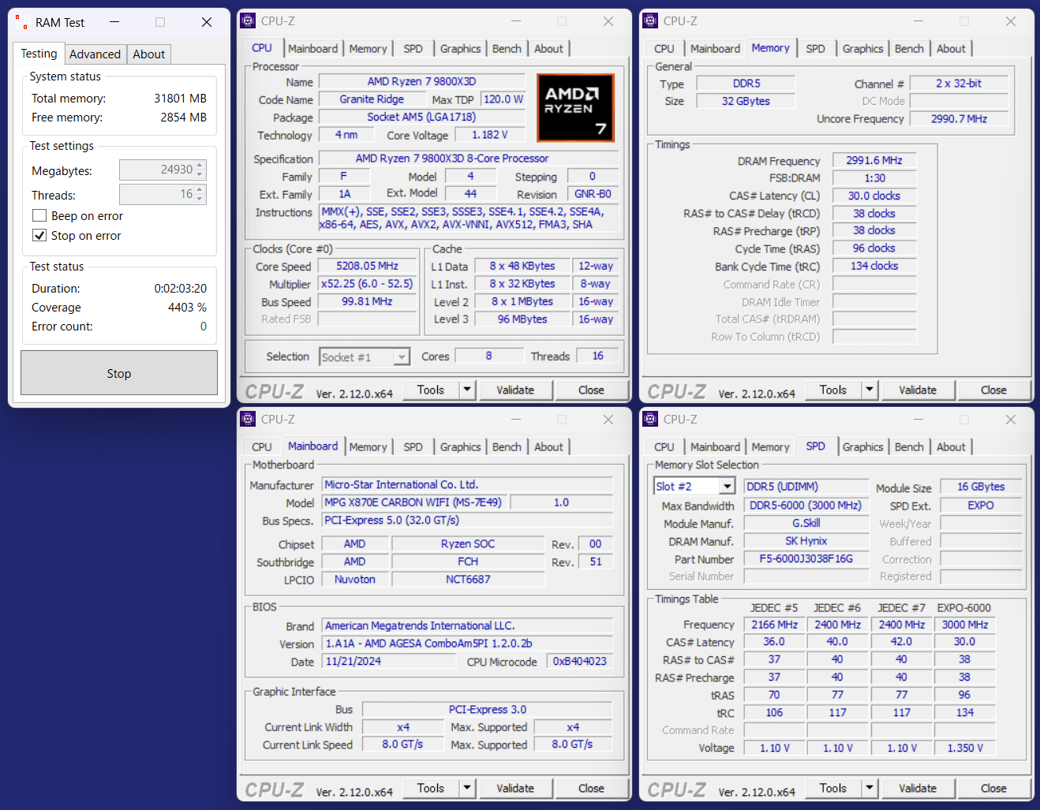The height and width of the screenshot is (810, 1040).
Task: Click the CPU Microcode value 0xB404023
Action: coord(580,662)
